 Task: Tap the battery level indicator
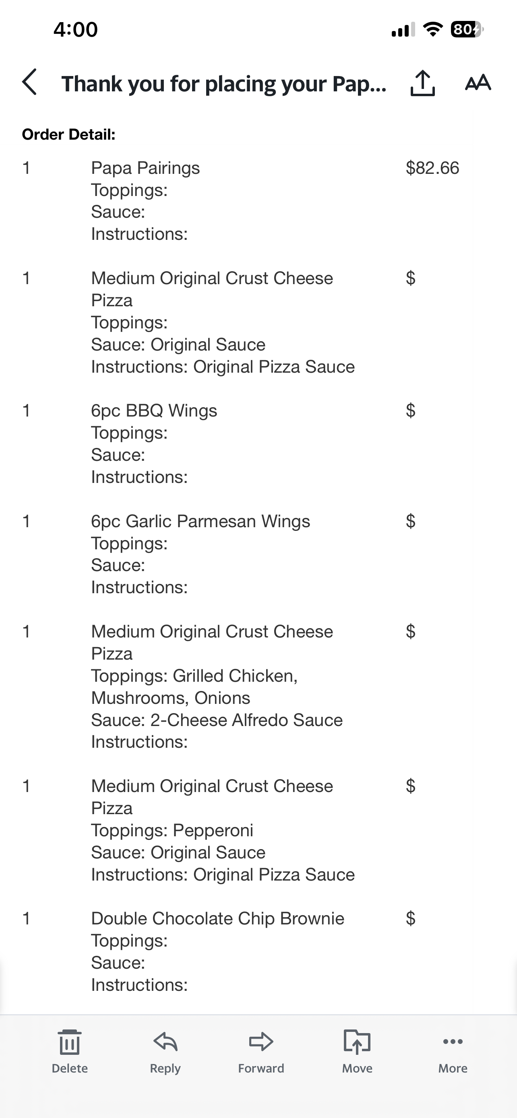click(467, 29)
